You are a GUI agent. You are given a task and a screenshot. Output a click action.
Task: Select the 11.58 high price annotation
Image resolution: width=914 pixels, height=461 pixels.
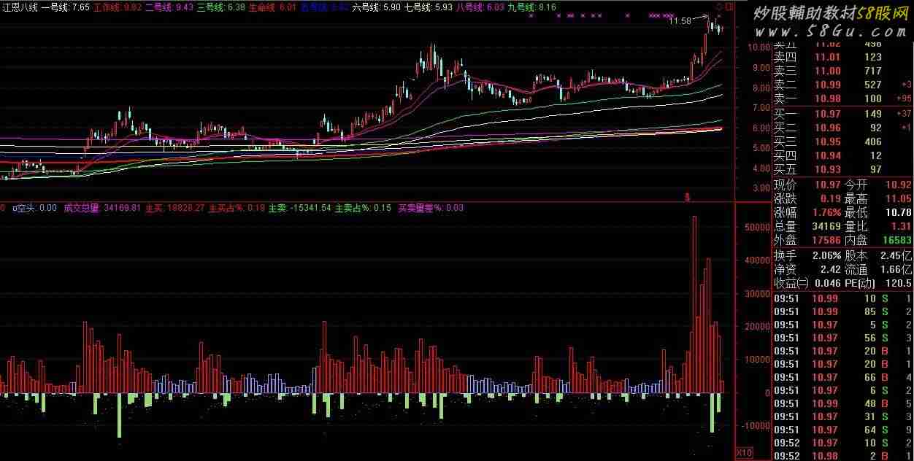click(x=680, y=21)
